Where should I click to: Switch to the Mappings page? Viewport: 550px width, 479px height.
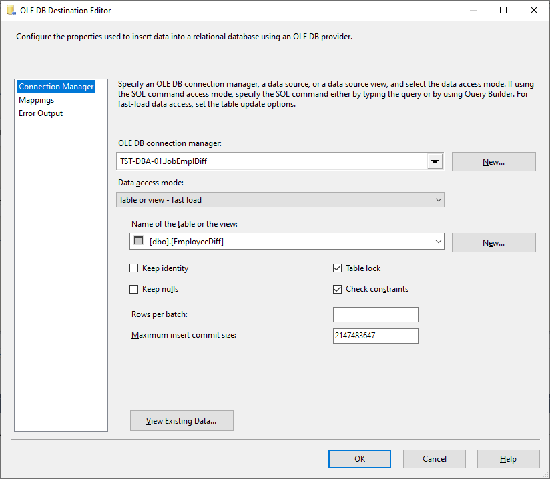tap(37, 100)
